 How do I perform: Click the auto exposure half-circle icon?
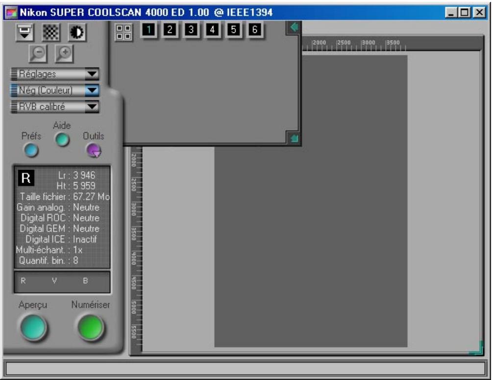[77, 32]
